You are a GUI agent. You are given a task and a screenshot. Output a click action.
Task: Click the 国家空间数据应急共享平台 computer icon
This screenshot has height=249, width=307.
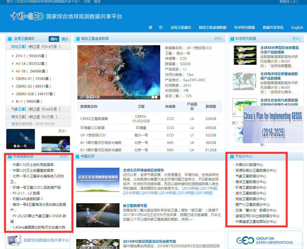point(15,240)
